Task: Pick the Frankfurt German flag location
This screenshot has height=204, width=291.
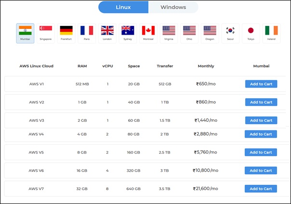Action: tap(66, 33)
